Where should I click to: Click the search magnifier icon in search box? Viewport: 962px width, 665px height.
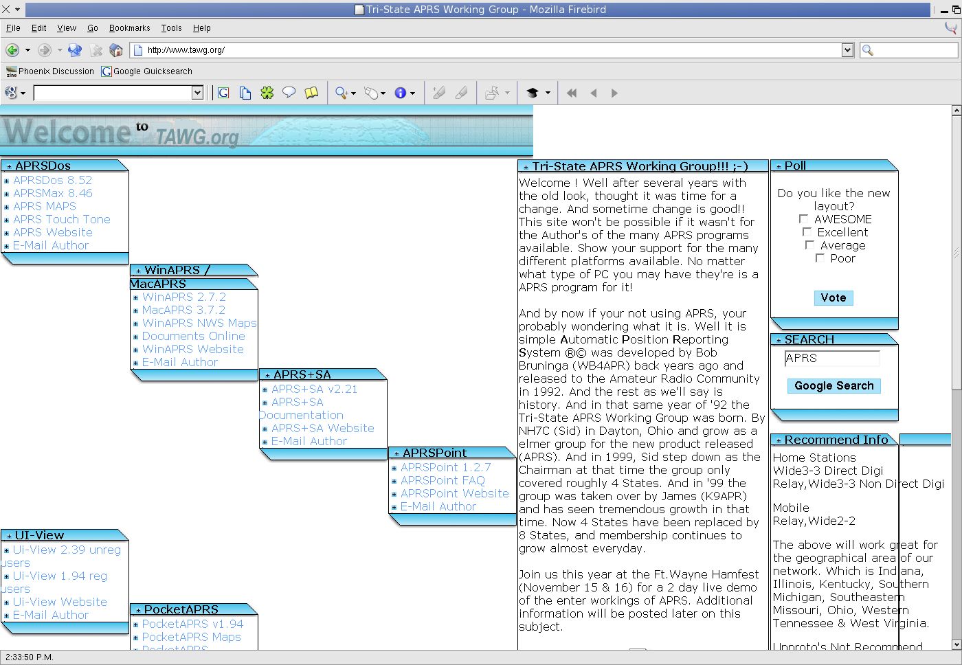point(868,50)
